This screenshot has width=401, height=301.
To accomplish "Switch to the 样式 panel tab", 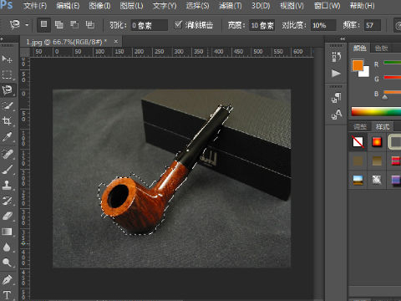I will tap(383, 127).
